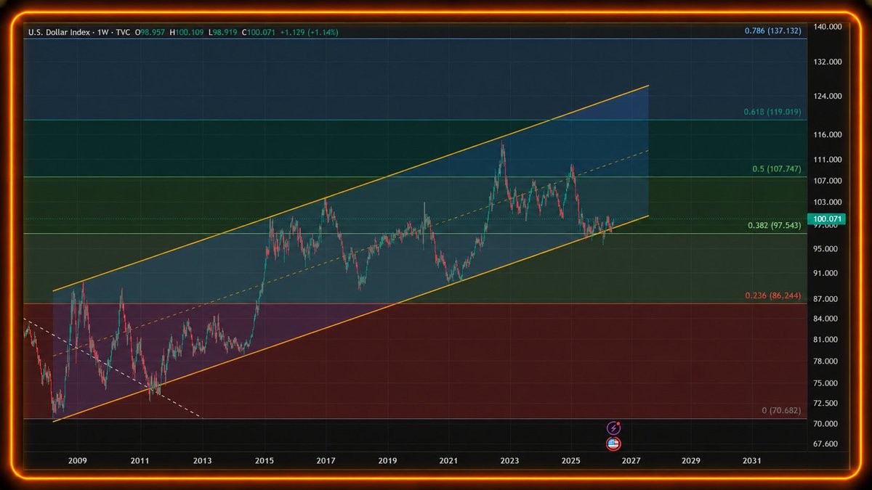This screenshot has width=872, height=490.
Task: Click the change value +1.129 (+1.14%)
Action: pos(309,33)
